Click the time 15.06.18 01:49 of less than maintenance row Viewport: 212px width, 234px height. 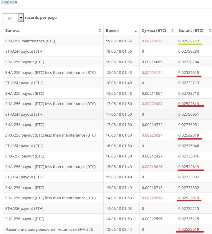click(x=119, y=167)
